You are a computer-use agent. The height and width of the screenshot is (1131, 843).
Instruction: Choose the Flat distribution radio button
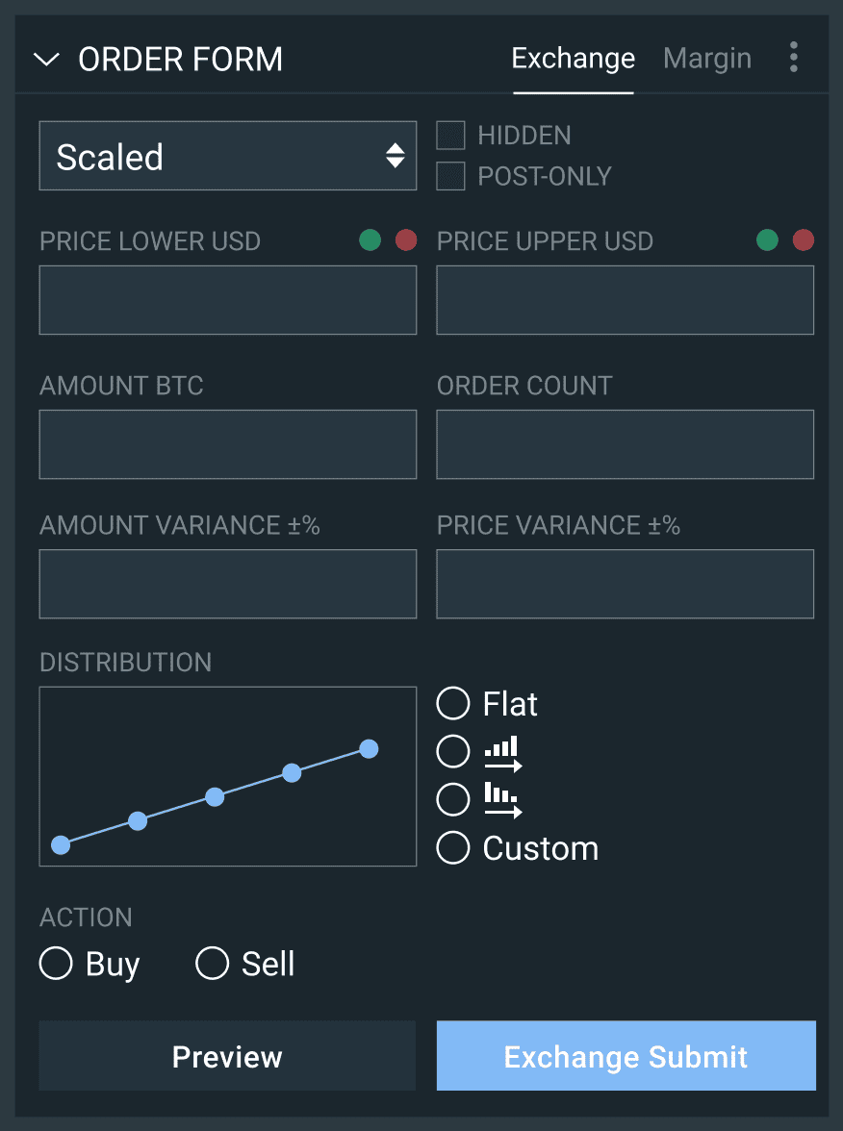[x=453, y=704]
